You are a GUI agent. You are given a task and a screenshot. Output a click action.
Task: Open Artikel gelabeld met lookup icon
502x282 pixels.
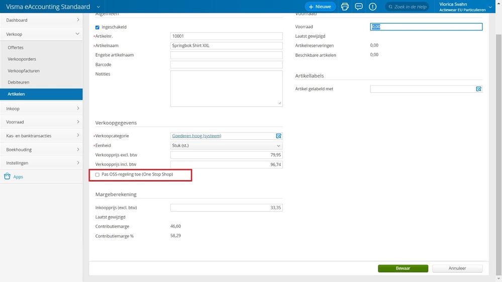click(x=478, y=89)
